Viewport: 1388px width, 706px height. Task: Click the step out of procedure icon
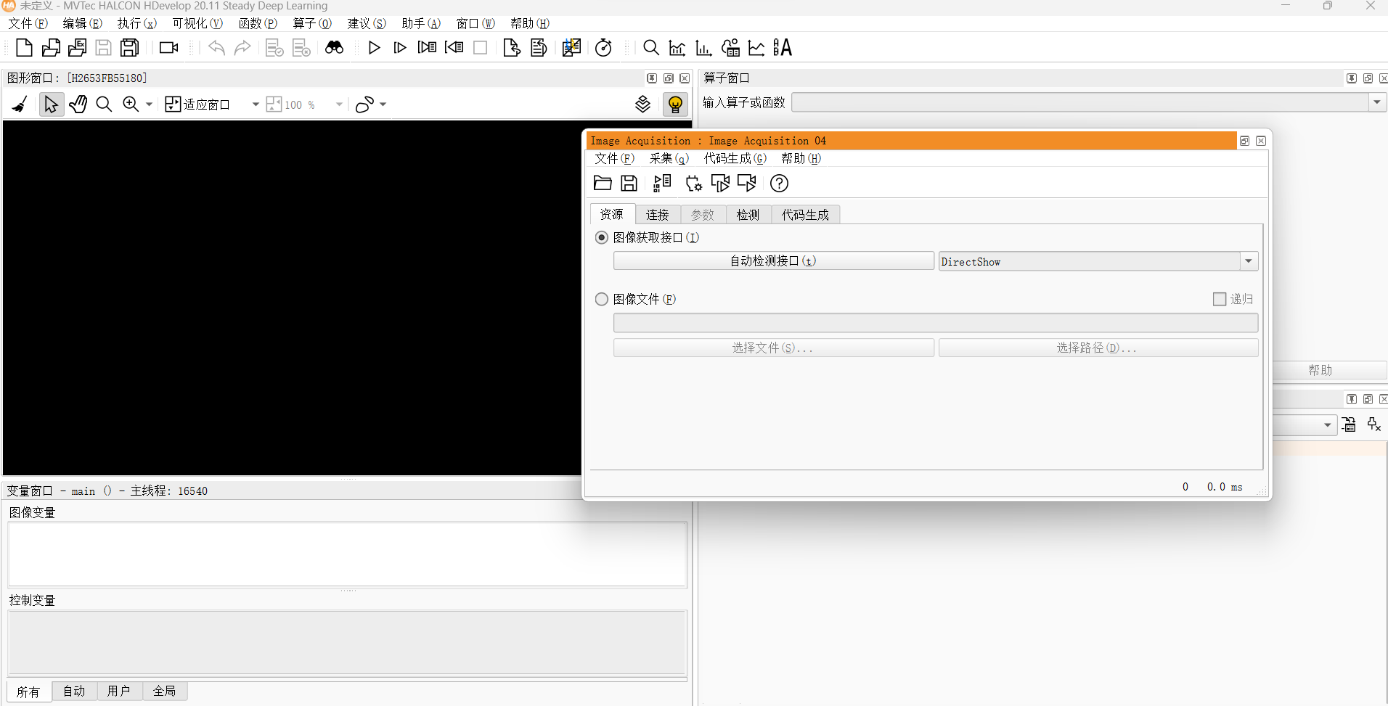pyautogui.click(x=454, y=48)
